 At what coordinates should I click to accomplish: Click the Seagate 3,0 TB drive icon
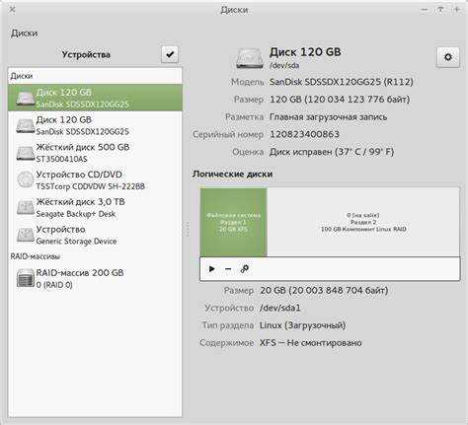[26, 208]
